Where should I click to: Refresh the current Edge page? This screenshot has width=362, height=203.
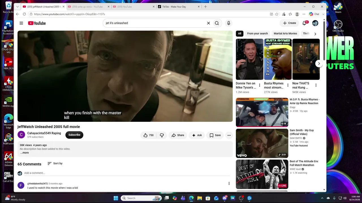[24, 14]
